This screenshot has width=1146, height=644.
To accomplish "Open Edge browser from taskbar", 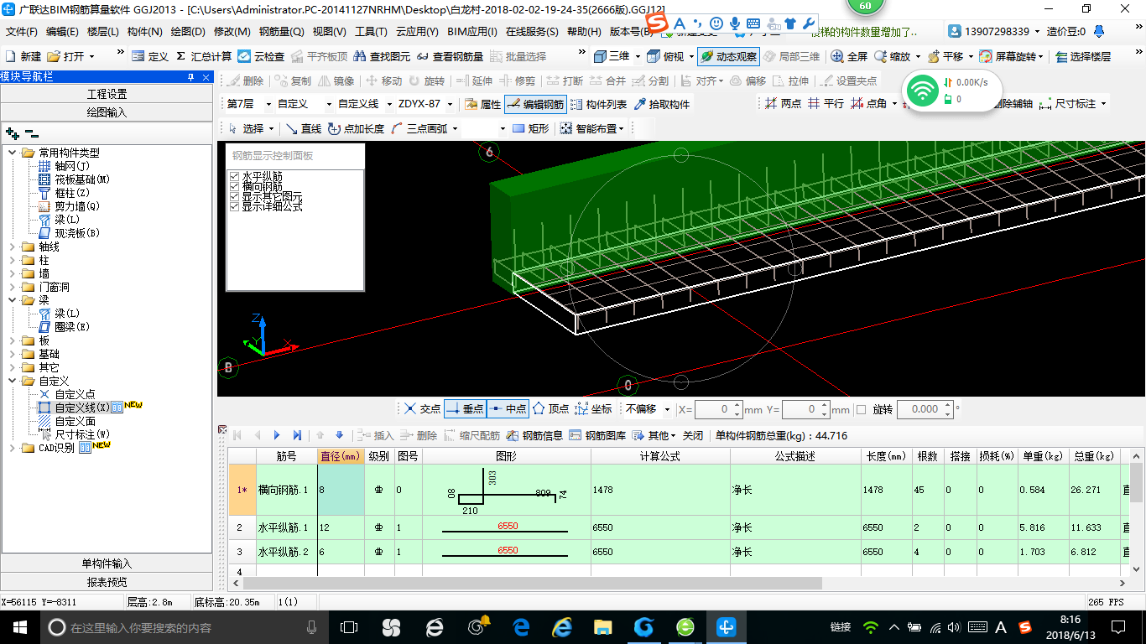I will tap(521, 626).
